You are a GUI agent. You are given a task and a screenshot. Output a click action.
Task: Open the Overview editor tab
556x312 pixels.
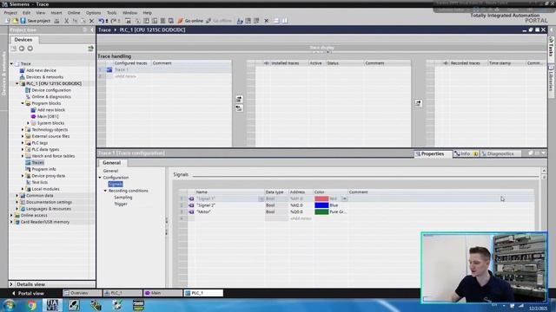pos(83,293)
